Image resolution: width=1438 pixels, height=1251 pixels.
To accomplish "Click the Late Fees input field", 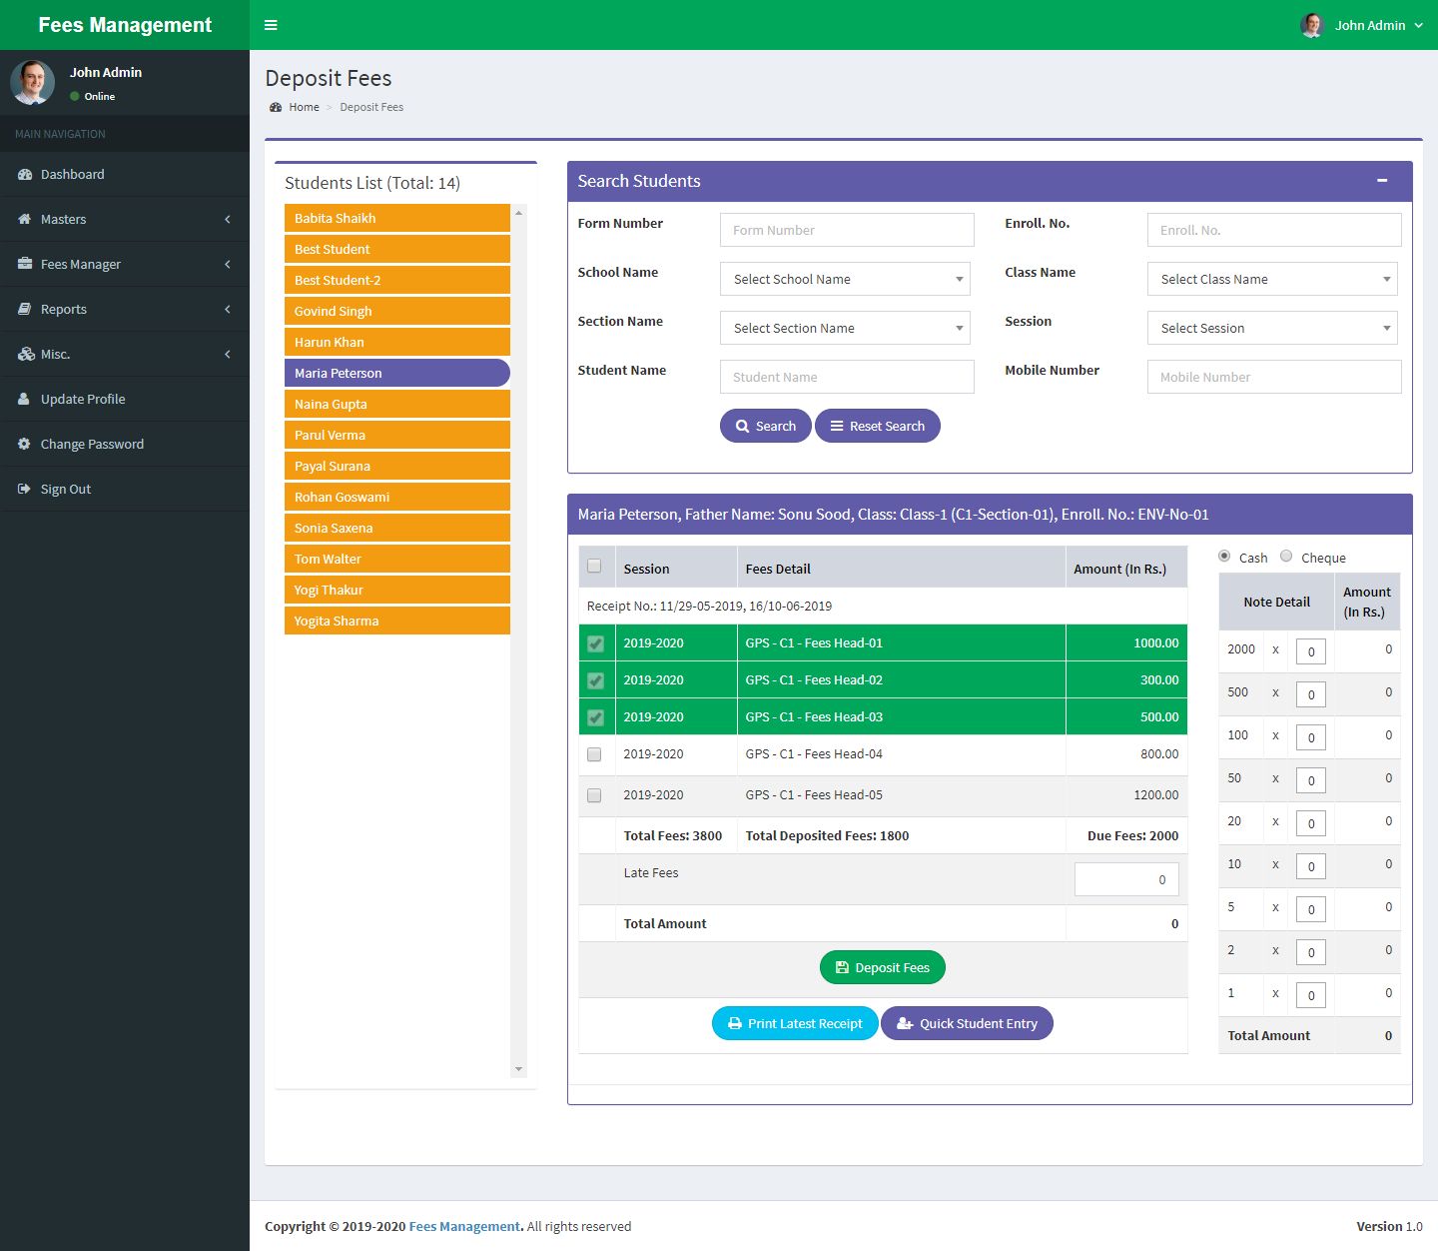I will pyautogui.click(x=1126, y=879).
